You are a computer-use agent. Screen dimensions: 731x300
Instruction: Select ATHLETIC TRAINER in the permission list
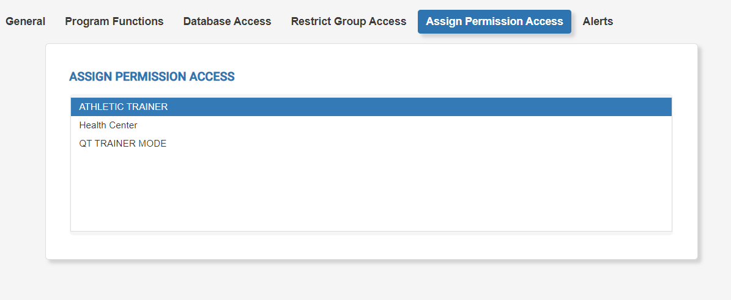[371, 107]
